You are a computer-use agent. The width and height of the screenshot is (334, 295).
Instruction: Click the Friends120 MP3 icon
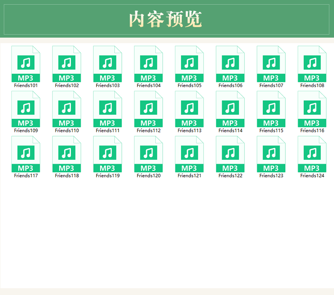point(148,154)
